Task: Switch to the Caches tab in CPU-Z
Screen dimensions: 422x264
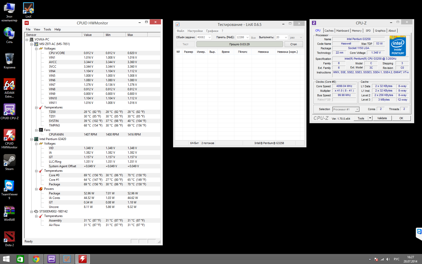Action: click(x=329, y=31)
